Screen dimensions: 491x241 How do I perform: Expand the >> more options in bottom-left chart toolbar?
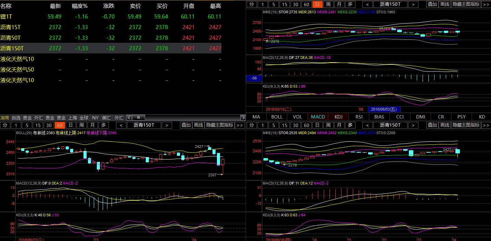point(240,125)
